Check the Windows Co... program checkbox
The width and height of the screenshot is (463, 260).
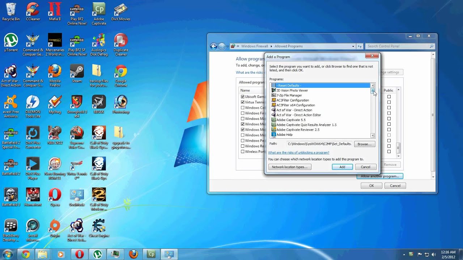243,108
